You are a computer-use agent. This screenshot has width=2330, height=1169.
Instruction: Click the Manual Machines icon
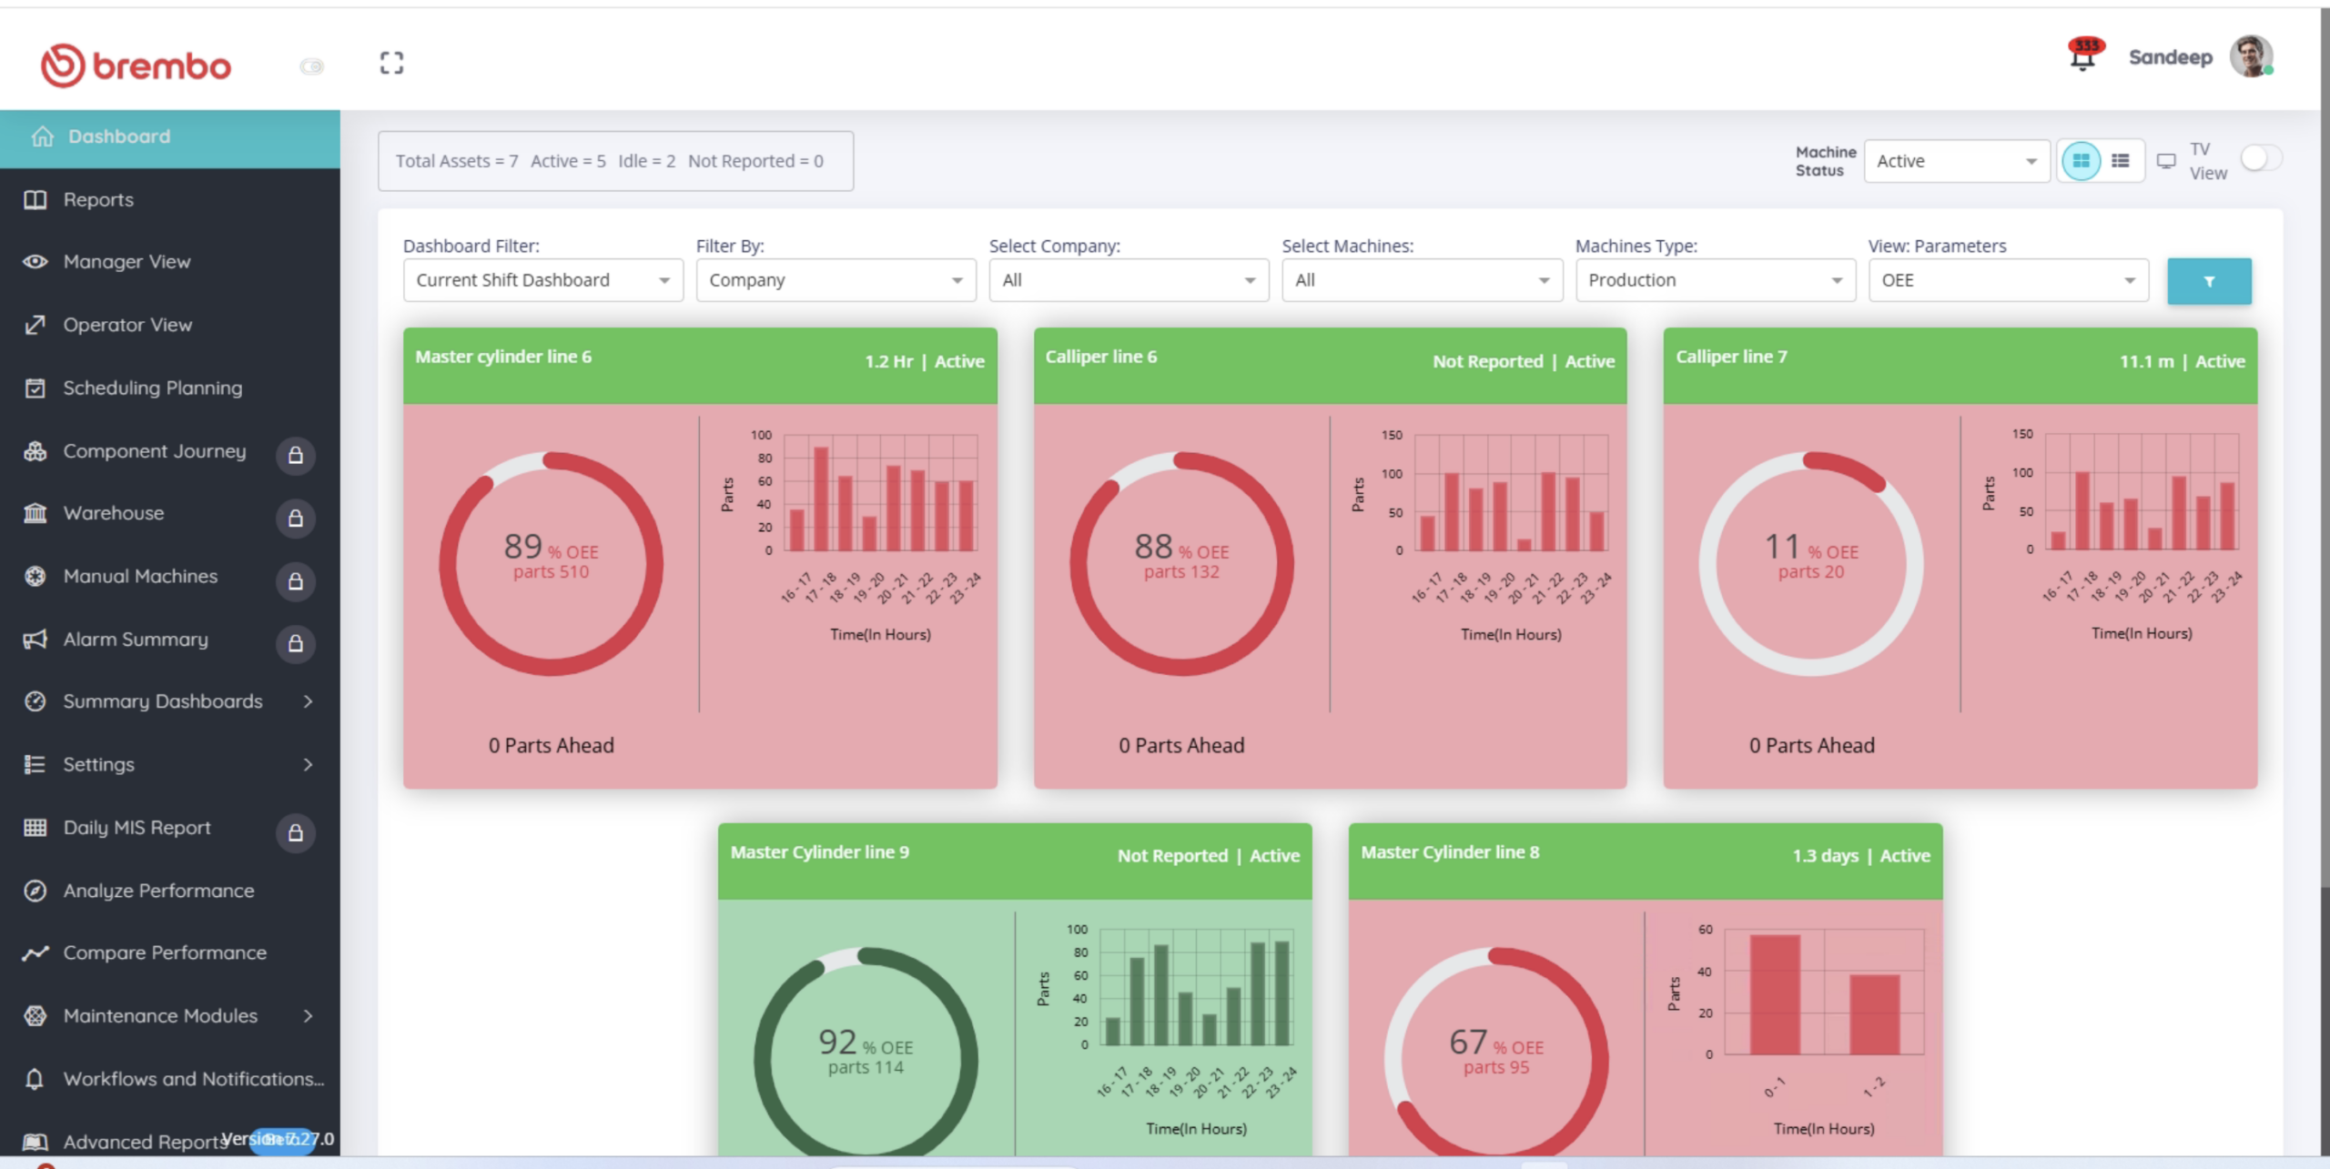(x=35, y=576)
